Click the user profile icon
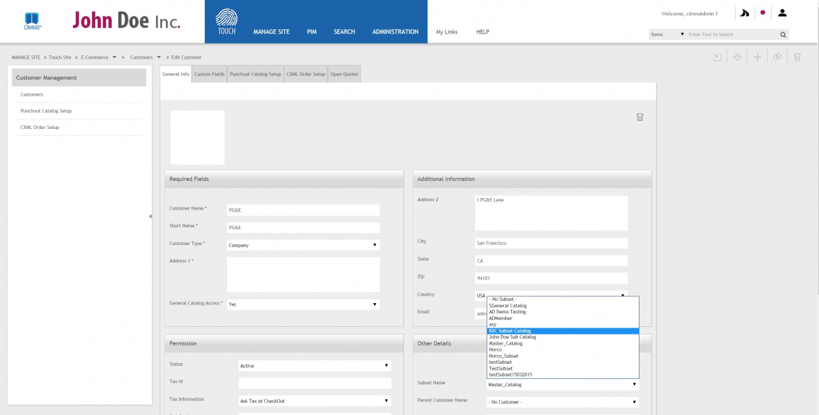Image resolution: width=819 pixels, height=415 pixels. pos(782,12)
